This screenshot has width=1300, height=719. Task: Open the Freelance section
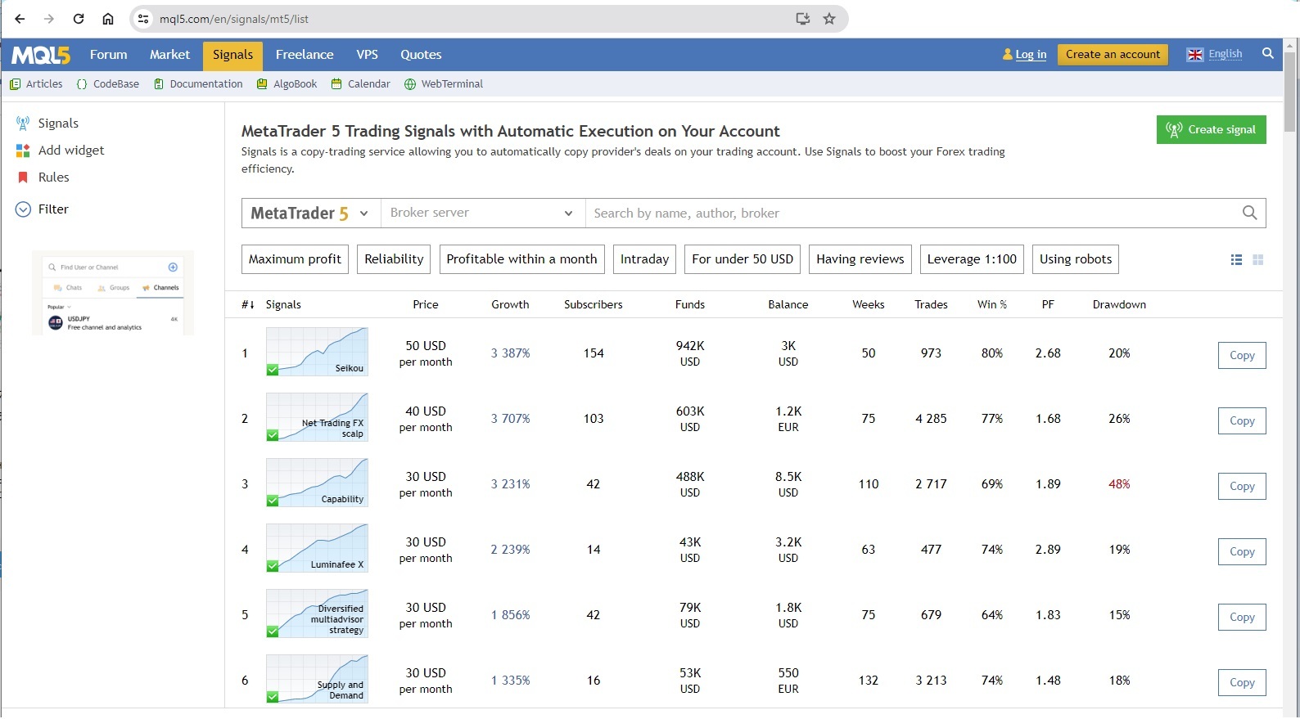tap(305, 55)
